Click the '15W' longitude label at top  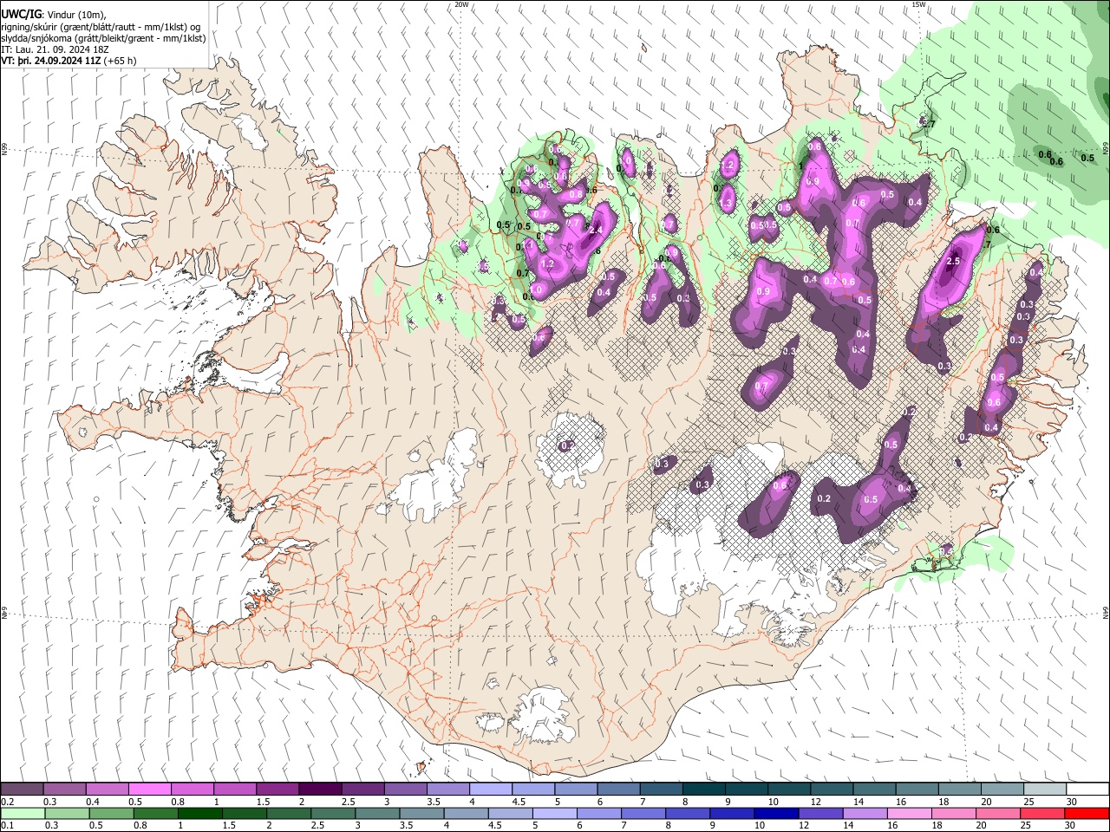918,4
